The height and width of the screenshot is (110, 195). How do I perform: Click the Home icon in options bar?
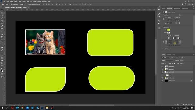pyautogui.click(x=3, y=4)
